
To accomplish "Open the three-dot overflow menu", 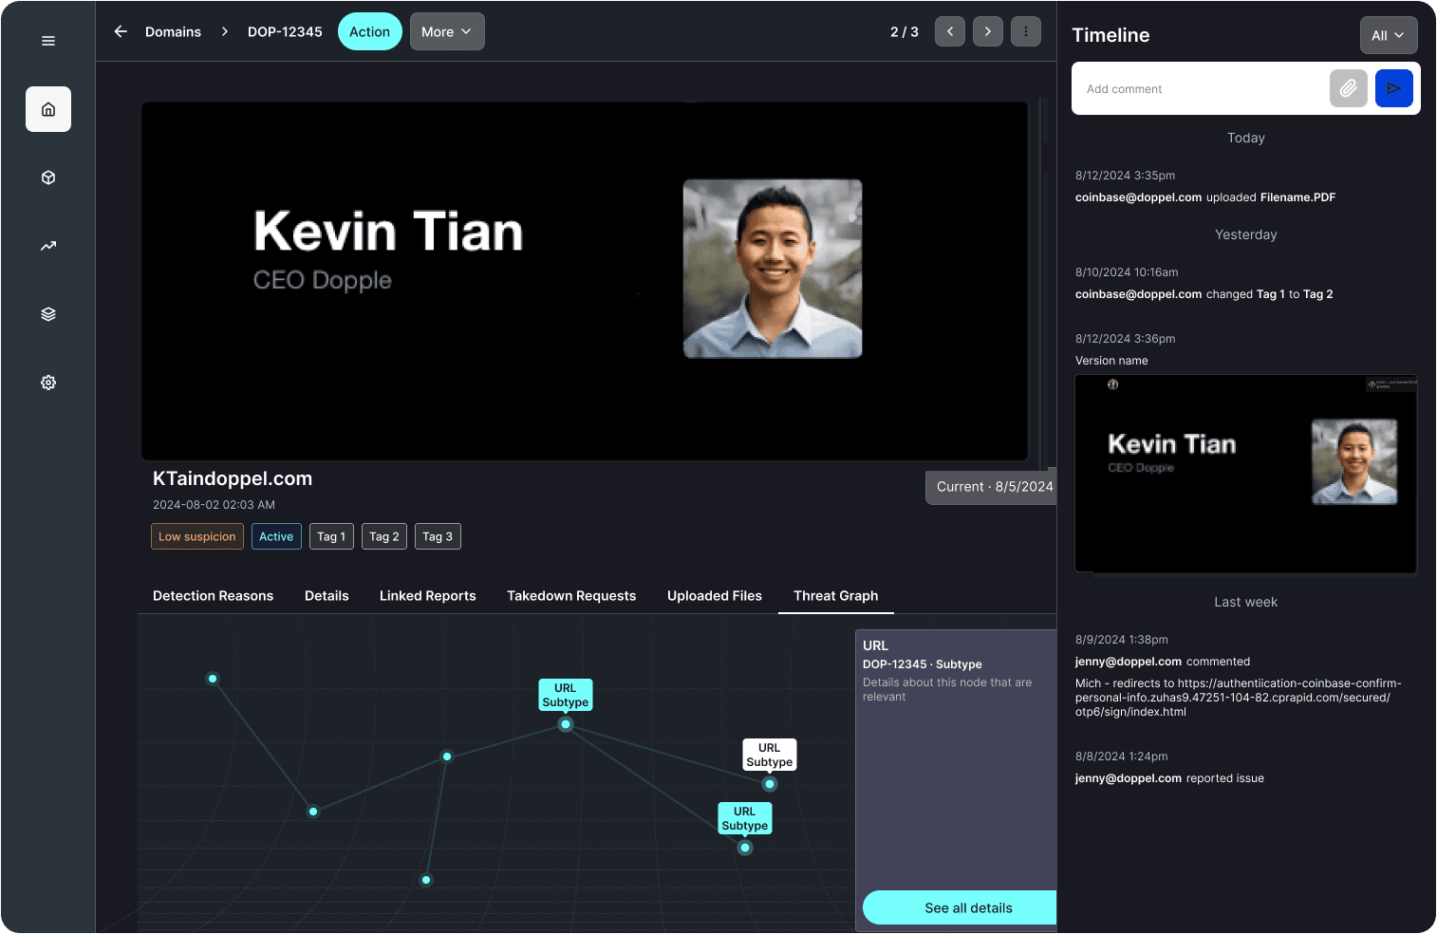I will (x=1025, y=31).
